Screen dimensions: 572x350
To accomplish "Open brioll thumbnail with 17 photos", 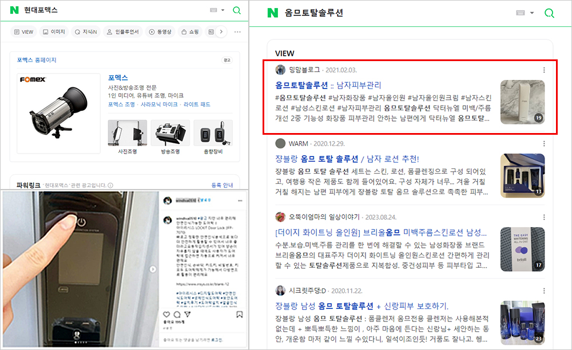I will (x=522, y=250).
